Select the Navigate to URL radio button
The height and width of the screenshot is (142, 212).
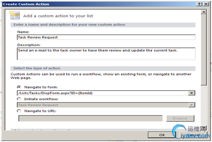19,111
